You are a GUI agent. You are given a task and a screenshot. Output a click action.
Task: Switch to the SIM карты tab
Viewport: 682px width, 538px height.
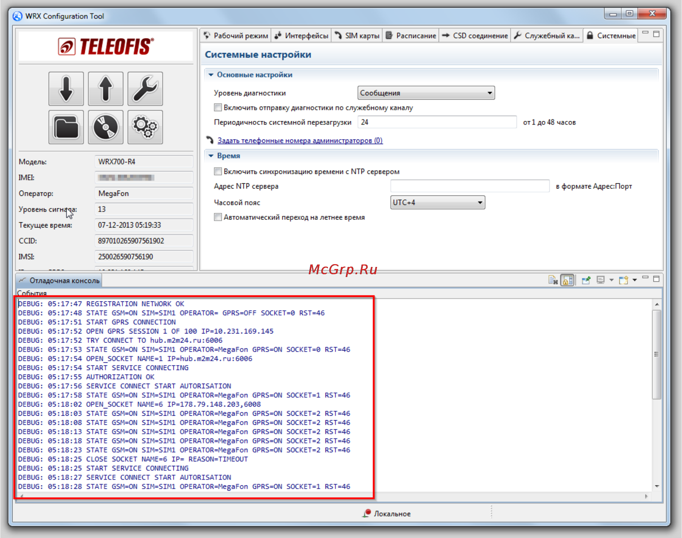tap(357, 36)
